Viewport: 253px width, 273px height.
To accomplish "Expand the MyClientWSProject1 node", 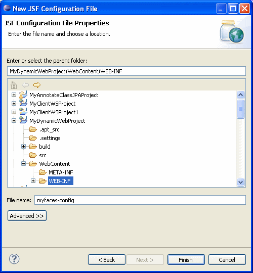I will coord(14,112).
